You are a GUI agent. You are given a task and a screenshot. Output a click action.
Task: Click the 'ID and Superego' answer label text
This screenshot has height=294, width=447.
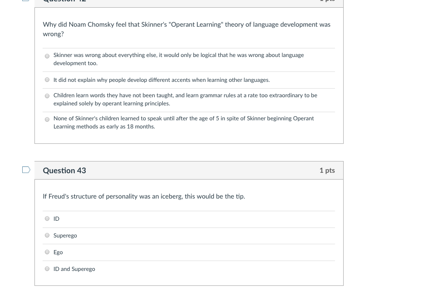(74, 269)
